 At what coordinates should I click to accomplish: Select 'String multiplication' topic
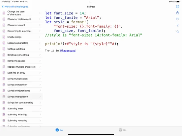pyautogui.click(x=21, y=79)
